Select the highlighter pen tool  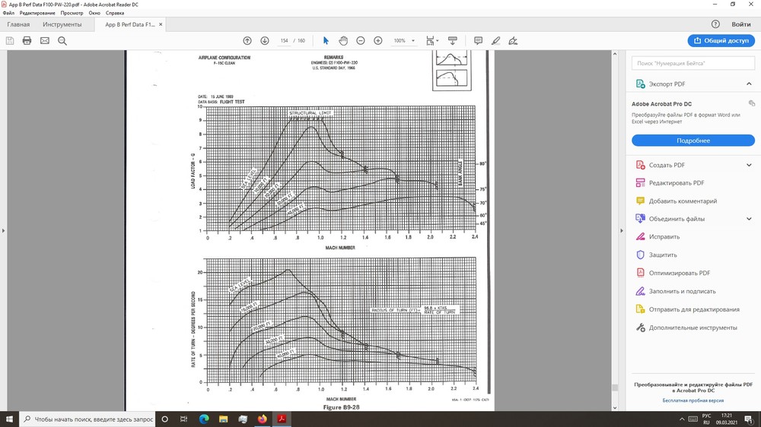click(x=495, y=41)
